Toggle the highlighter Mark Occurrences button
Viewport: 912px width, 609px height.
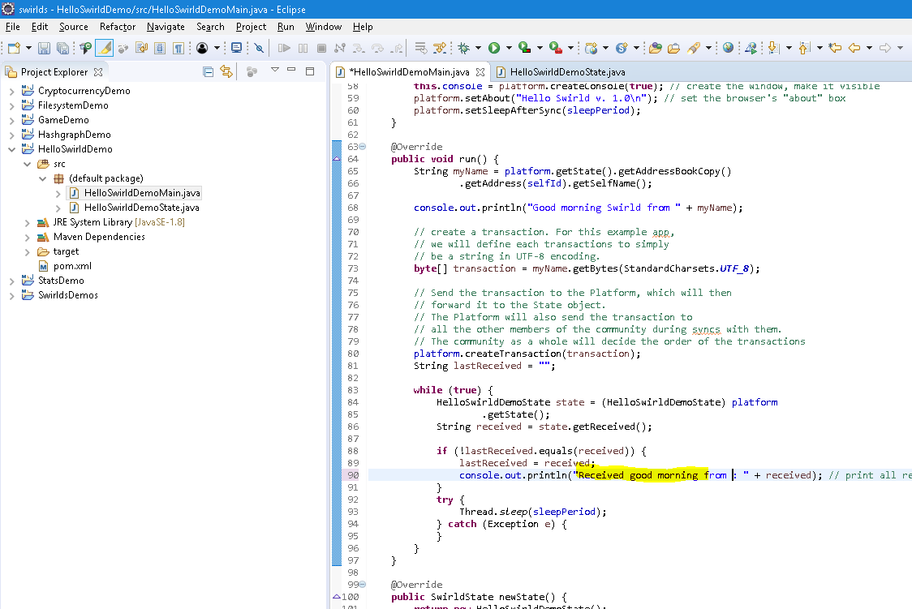[x=104, y=48]
